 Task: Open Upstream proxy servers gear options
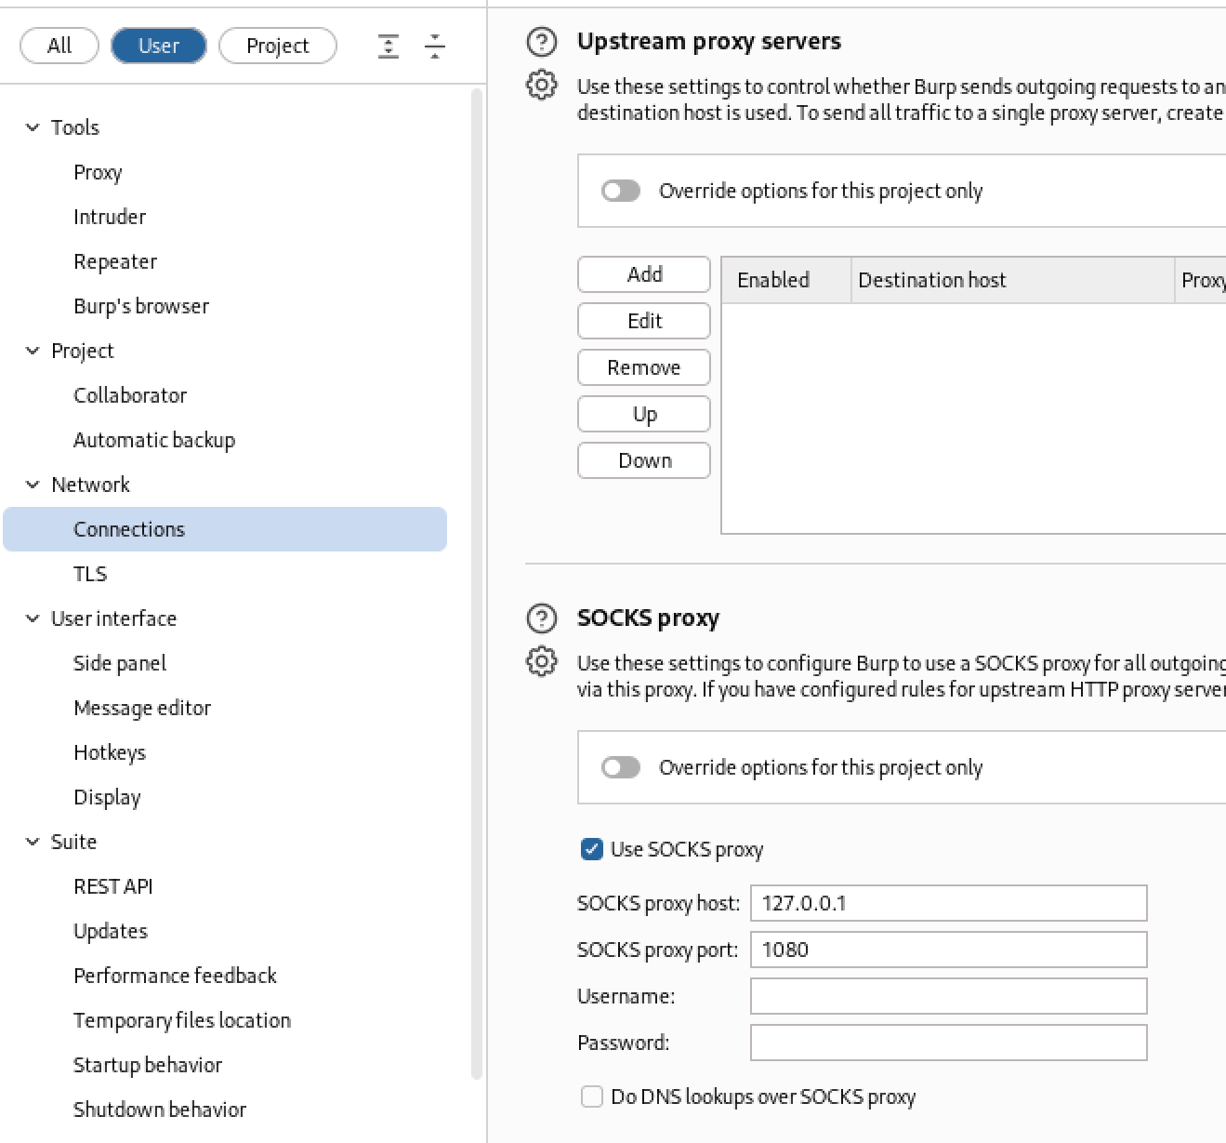tap(541, 86)
